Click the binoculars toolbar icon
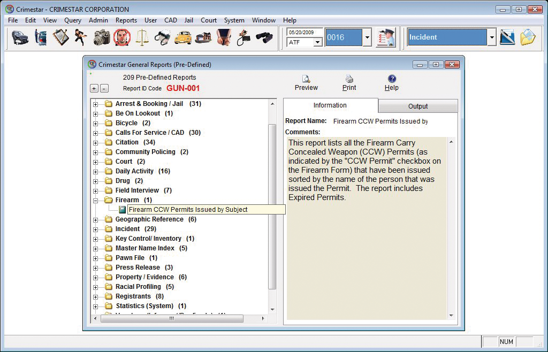The image size is (548, 352). 264,38
